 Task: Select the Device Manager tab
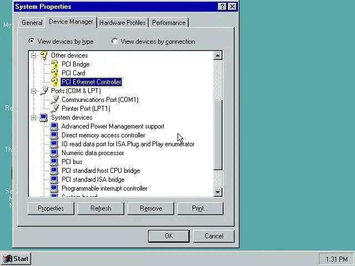[x=71, y=22]
